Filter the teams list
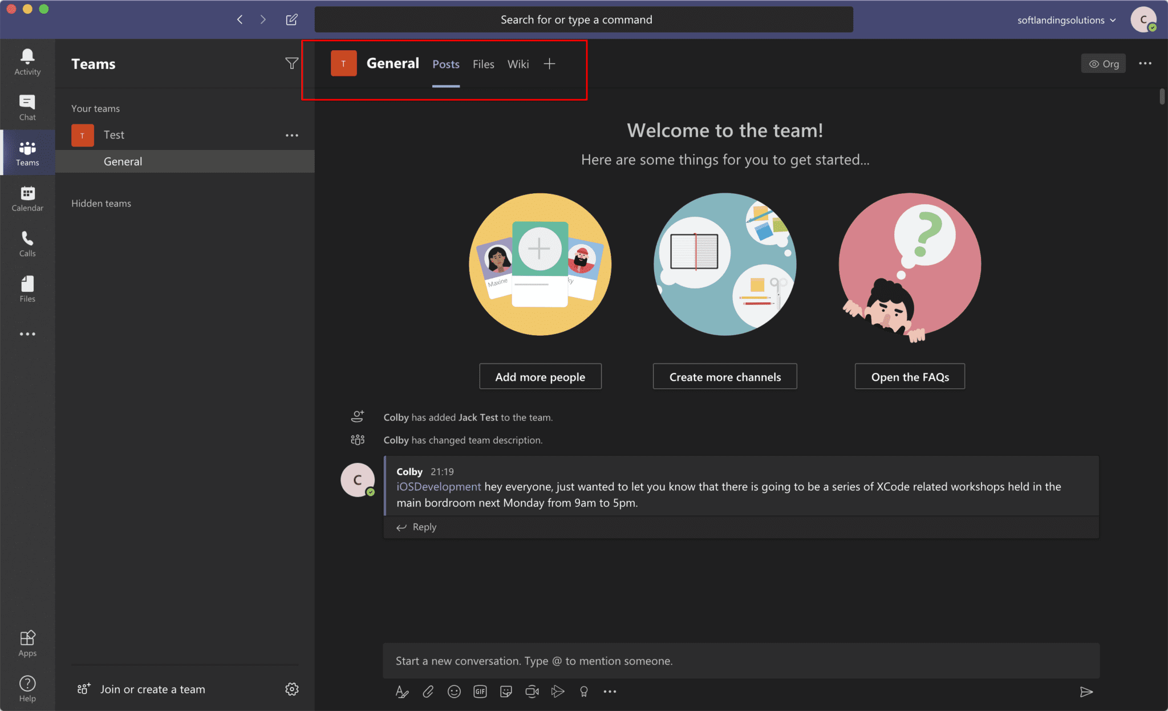This screenshot has width=1168, height=711. click(x=291, y=63)
